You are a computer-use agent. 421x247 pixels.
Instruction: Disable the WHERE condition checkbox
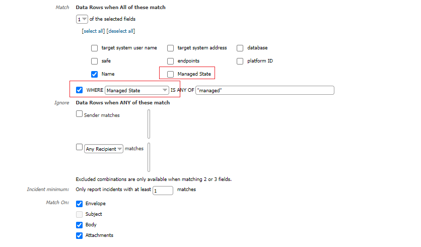tap(79, 90)
